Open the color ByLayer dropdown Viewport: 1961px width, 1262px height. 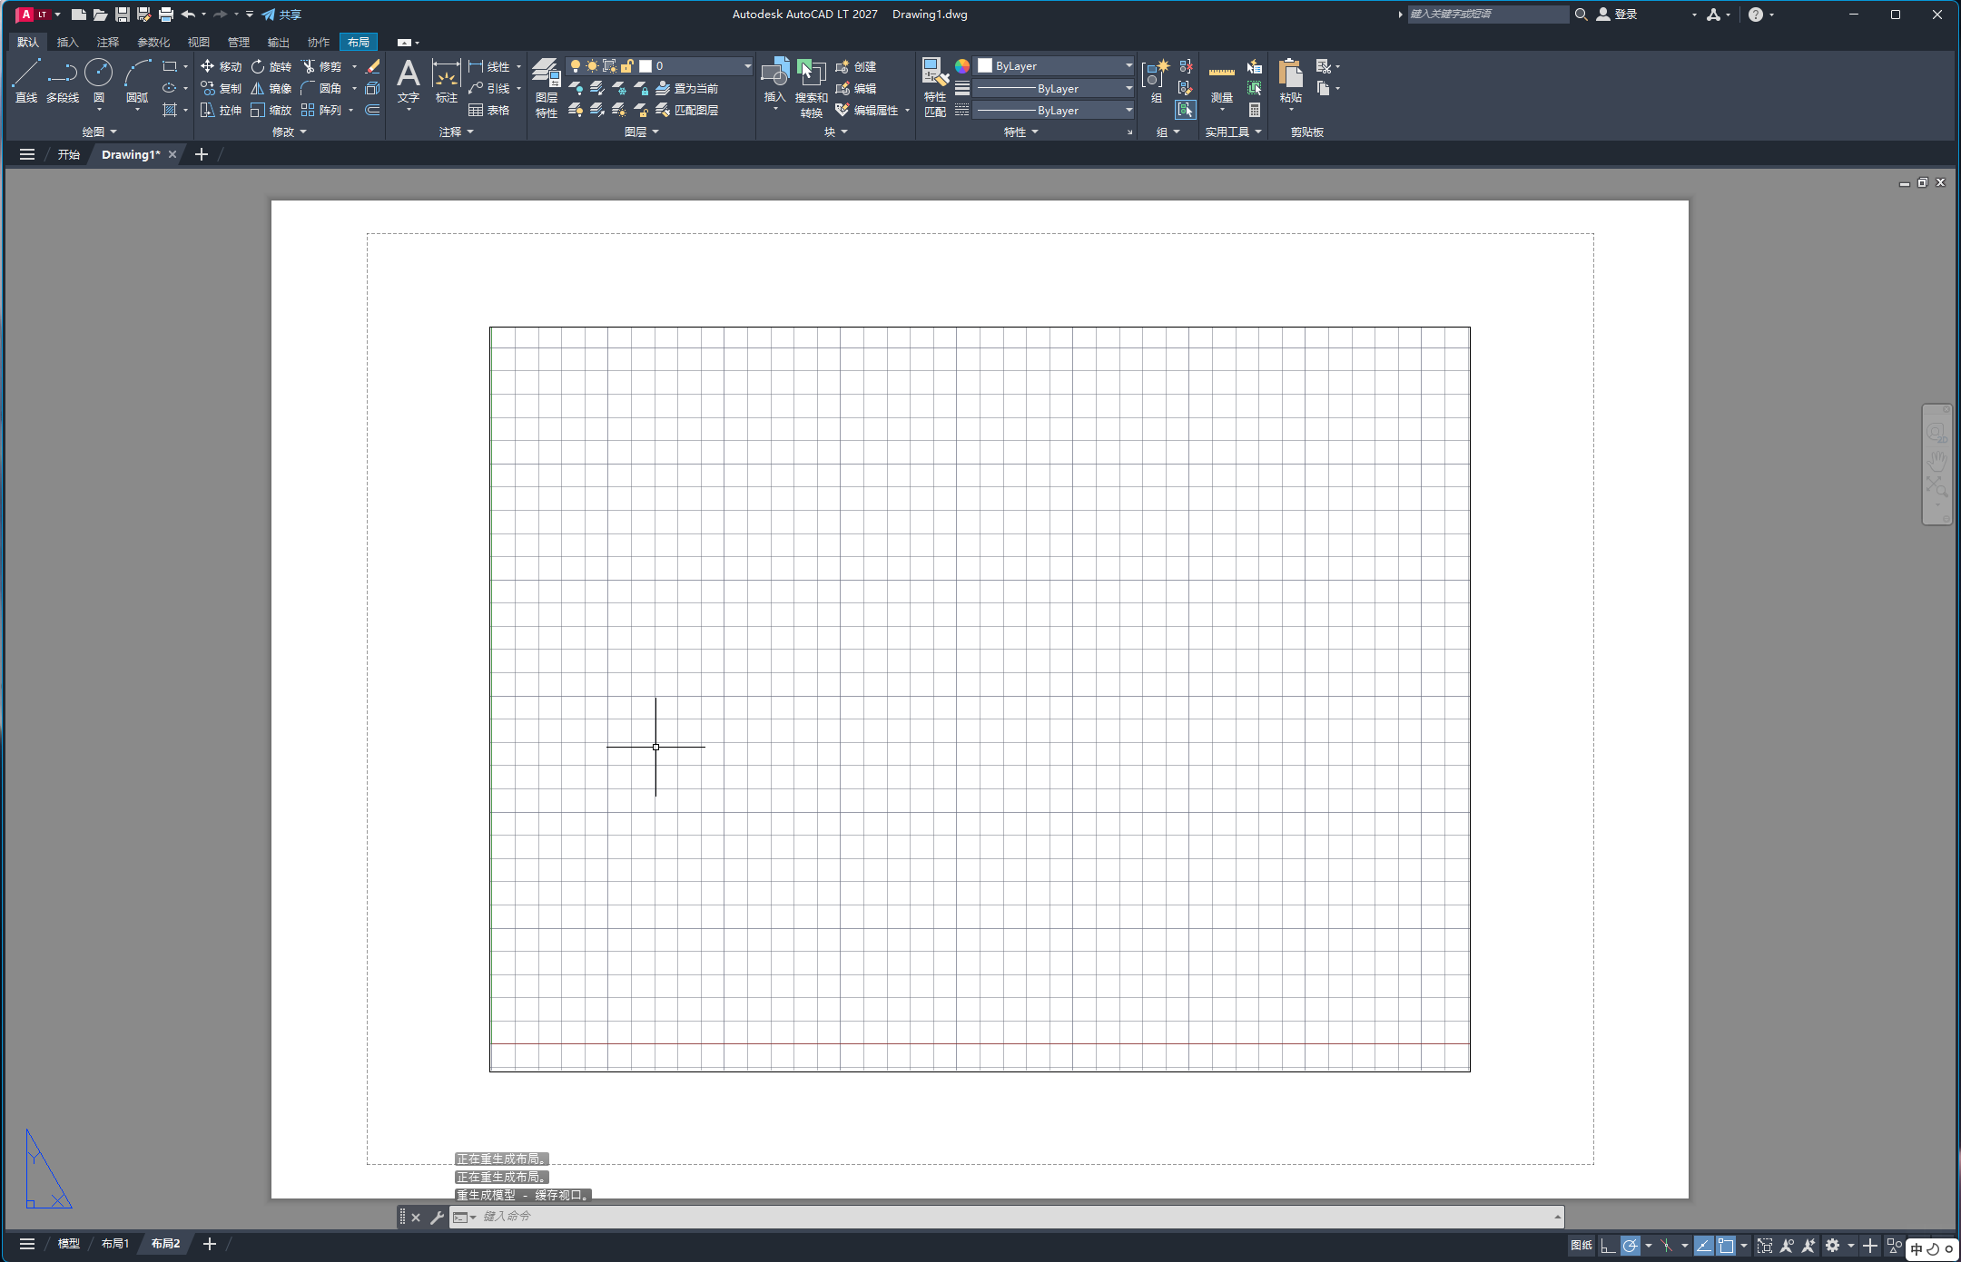(x=1055, y=66)
